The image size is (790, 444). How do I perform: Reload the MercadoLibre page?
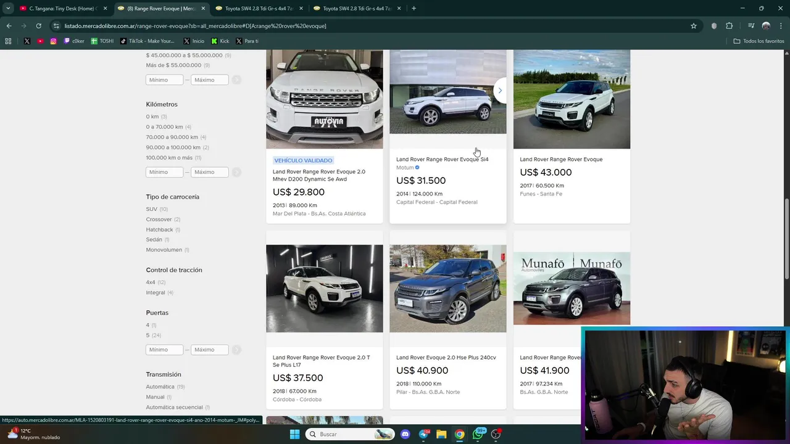(x=38, y=26)
